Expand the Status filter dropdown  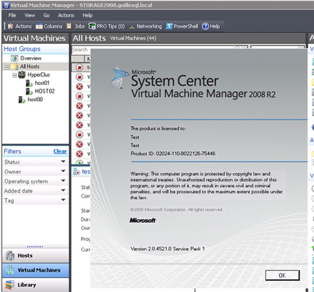coord(63,161)
